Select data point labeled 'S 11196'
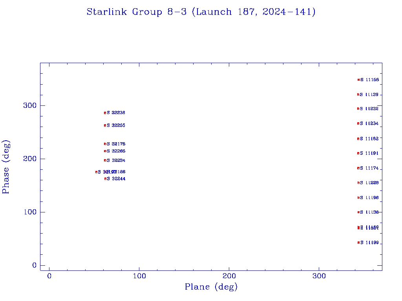Viewport: 402px width, 301px height. pos(359,198)
